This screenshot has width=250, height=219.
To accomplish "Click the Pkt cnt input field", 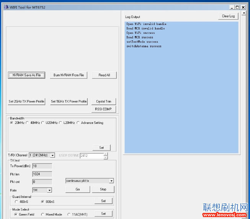I will click(x=42, y=182).
